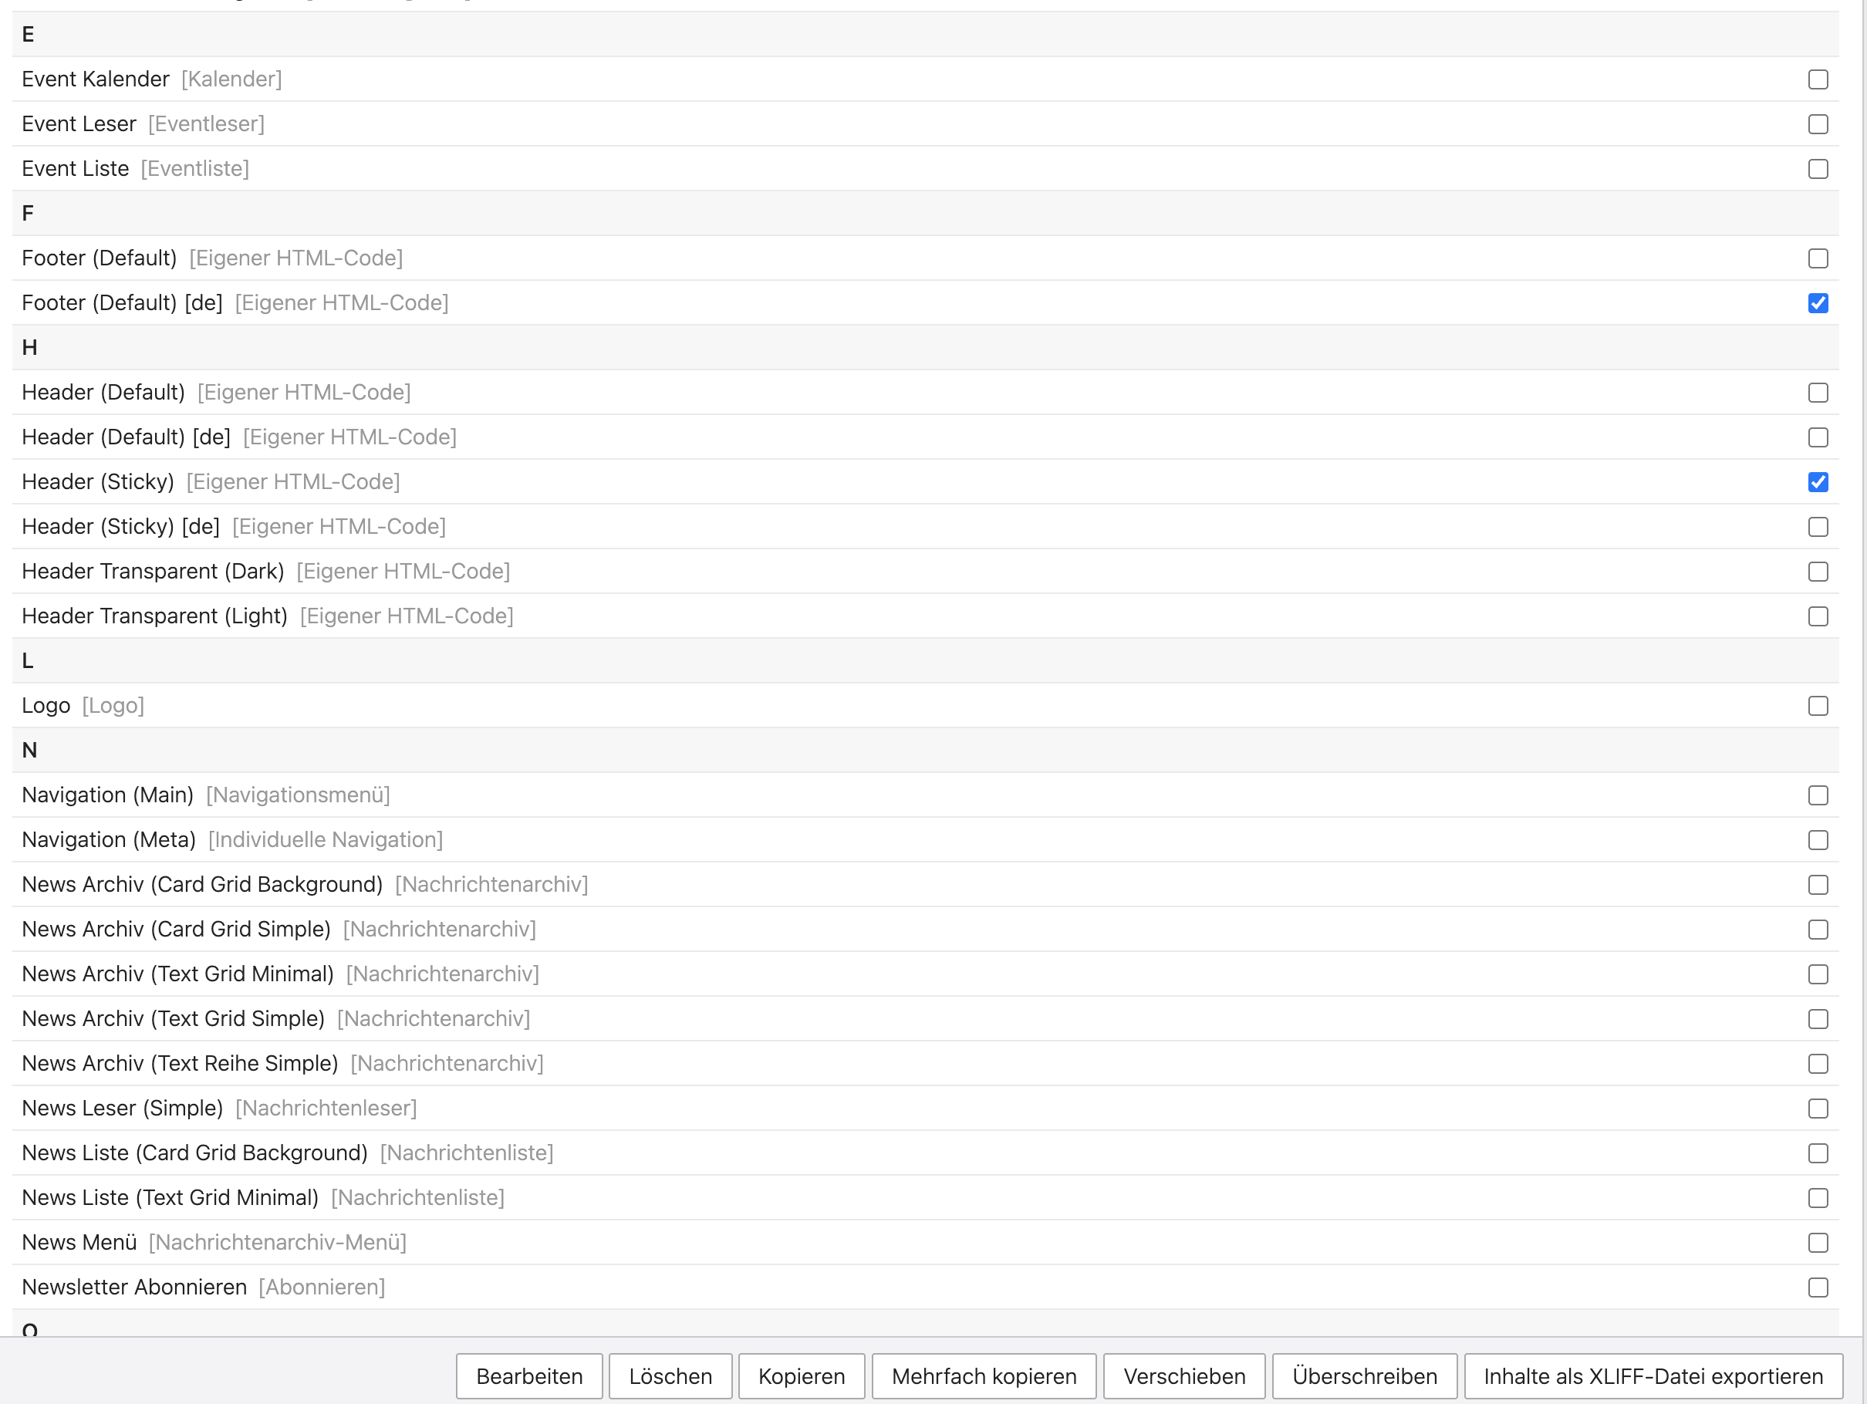Click the Bearbeiten button
Viewport: 1867px width, 1404px height.
point(529,1376)
